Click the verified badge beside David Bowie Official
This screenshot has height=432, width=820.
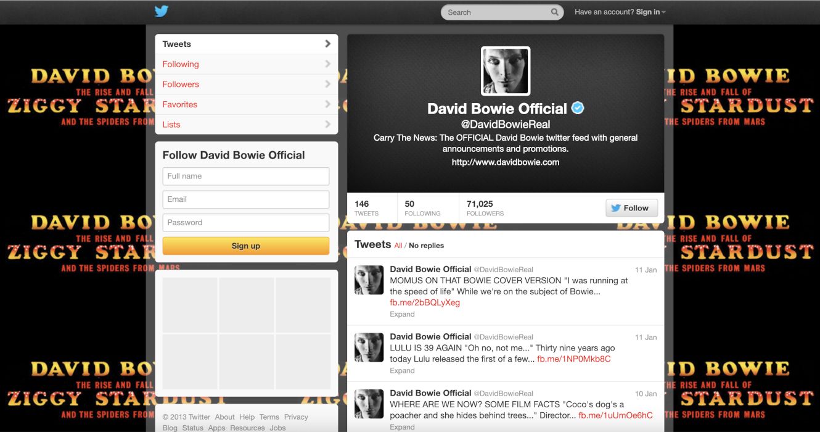(578, 109)
